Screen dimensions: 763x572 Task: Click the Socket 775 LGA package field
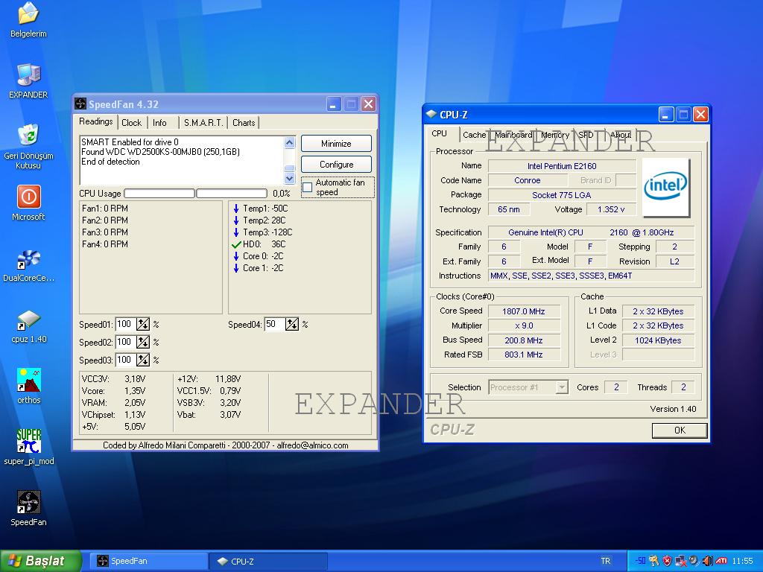click(562, 195)
